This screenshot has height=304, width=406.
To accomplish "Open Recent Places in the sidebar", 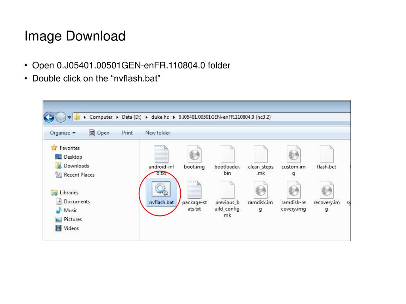I will click(x=79, y=175).
